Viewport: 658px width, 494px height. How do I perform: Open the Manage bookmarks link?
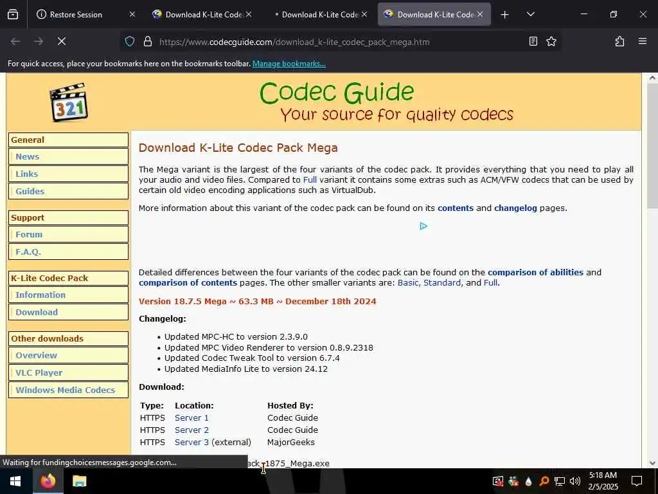(289, 64)
